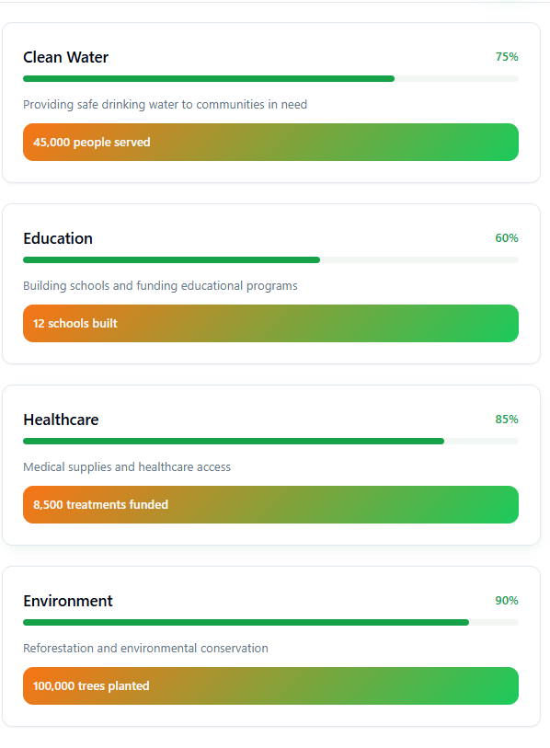Click the Healthcare heading
The height and width of the screenshot is (748, 550).
[61, 420]
